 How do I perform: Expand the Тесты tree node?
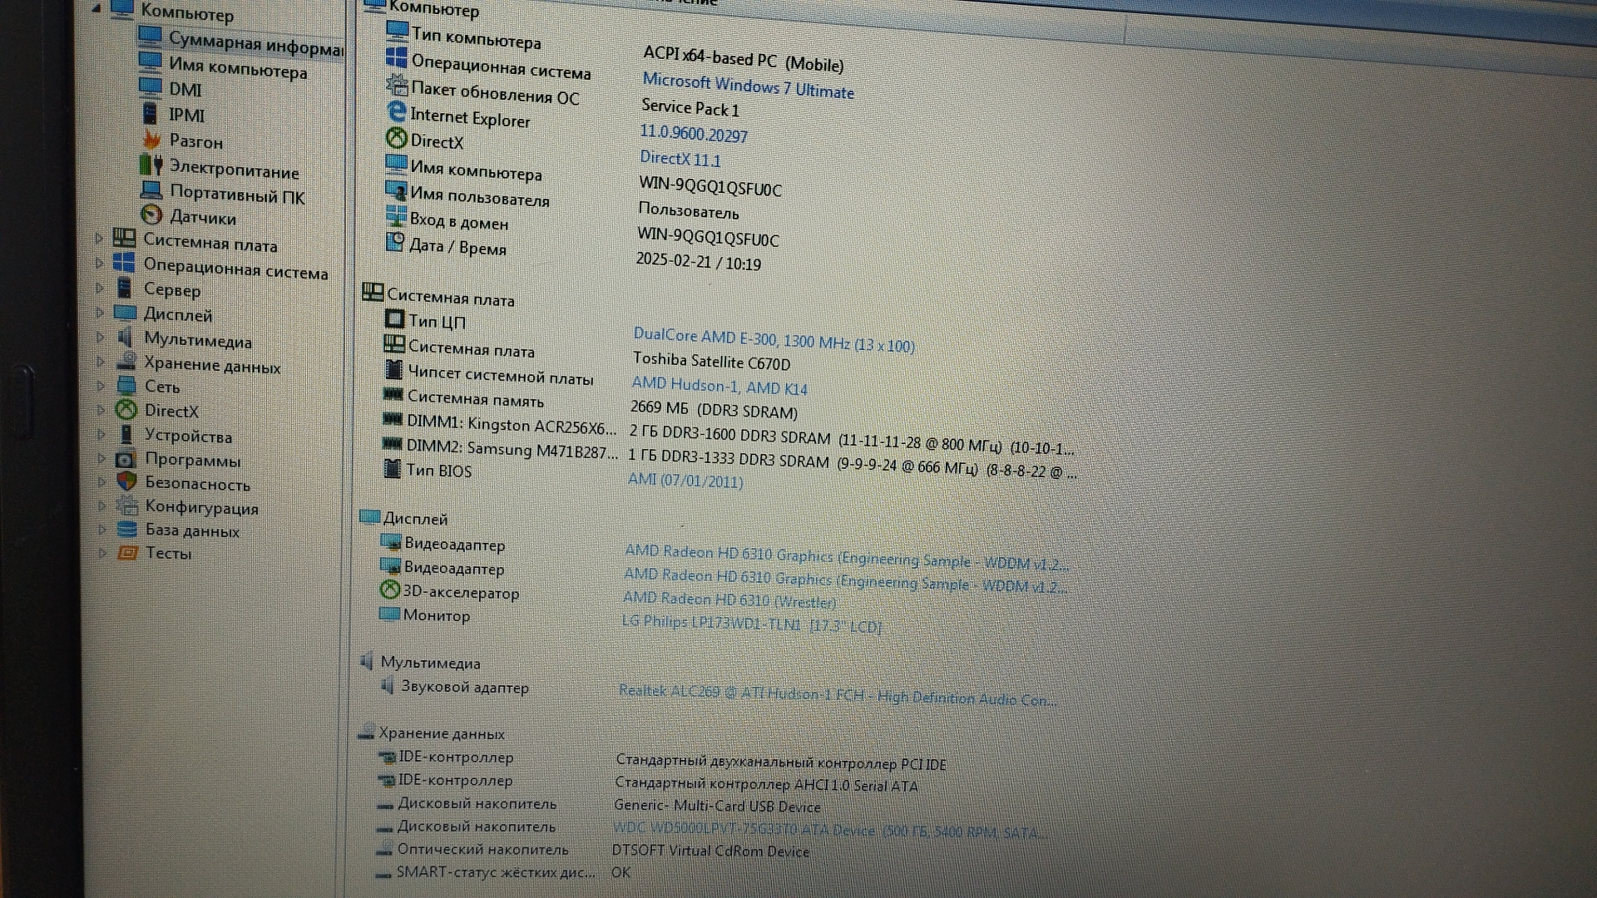coord(103,552)
